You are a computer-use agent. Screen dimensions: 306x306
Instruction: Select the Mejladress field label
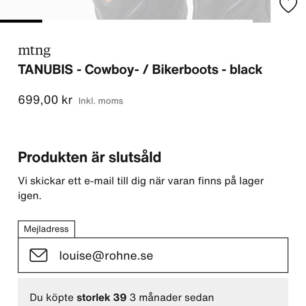tap(46, 229)
